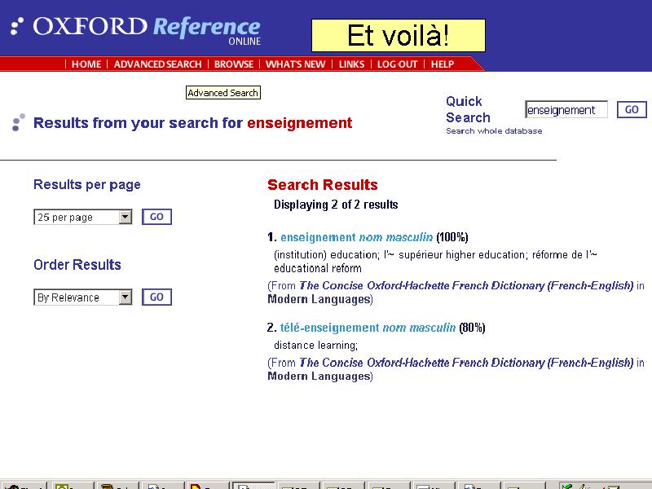Open ADVANCED SEARCH from the red menu

click(x=157, y=64)
